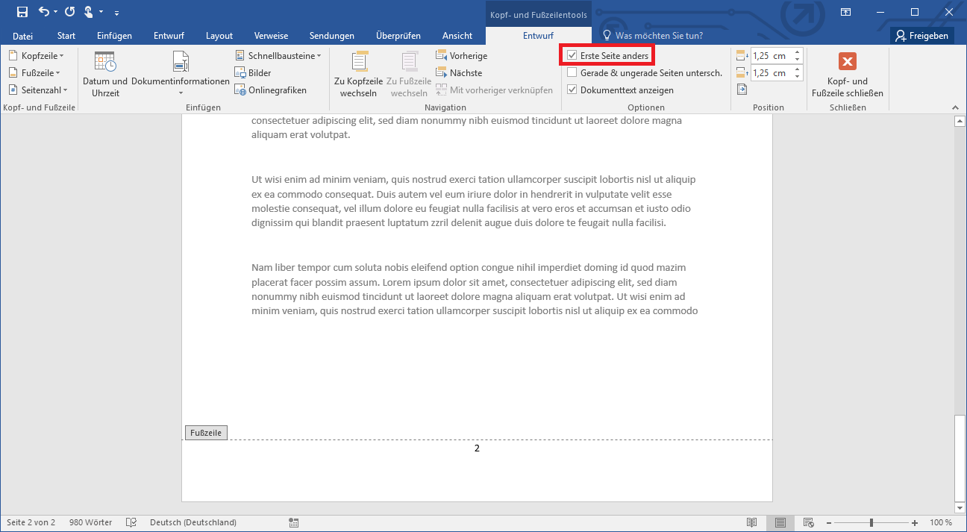Click proofing spell-check icon in status bar
Screen dimensions: 967x532
(x=131, y=522)
